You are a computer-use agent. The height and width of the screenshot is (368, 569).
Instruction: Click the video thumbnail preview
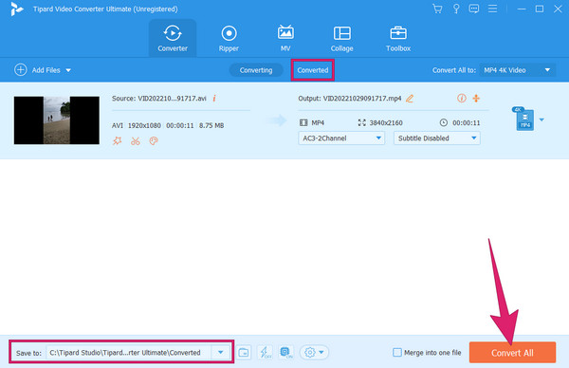click(57, 120)
